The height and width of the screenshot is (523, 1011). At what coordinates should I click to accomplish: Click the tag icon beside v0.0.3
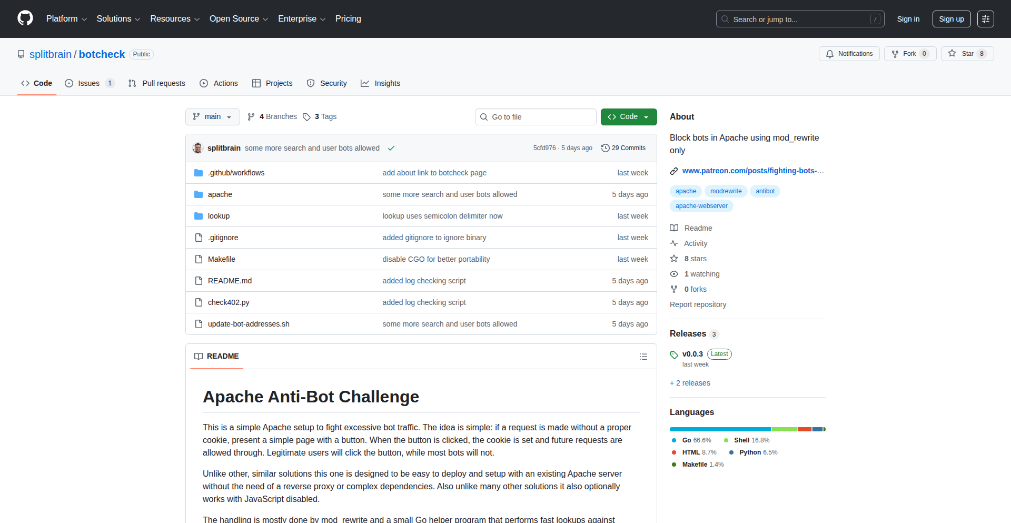(674, 355)
